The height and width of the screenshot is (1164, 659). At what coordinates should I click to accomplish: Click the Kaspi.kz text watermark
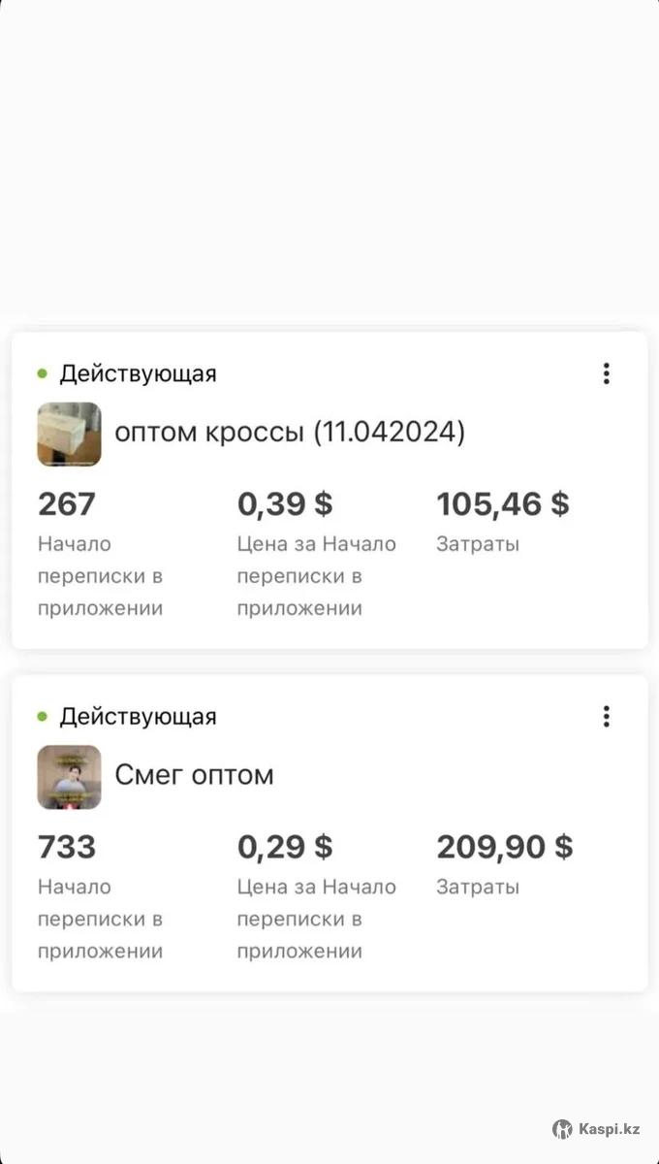(610, 1129)
